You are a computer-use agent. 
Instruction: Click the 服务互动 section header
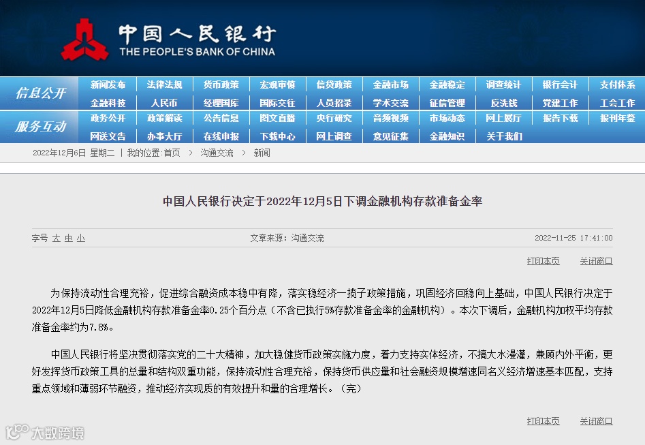(x=40, y=126)
